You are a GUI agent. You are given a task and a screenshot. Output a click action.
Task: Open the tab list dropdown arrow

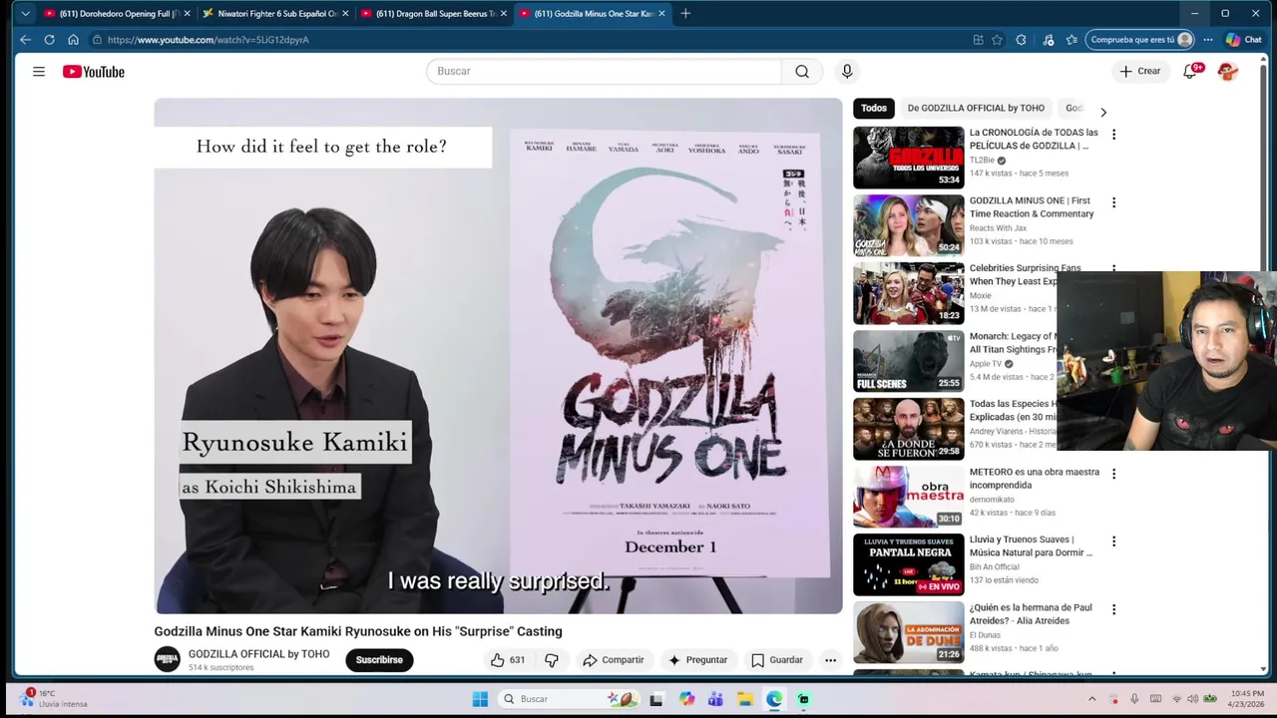pyautogui.click(x=25, y=14)
